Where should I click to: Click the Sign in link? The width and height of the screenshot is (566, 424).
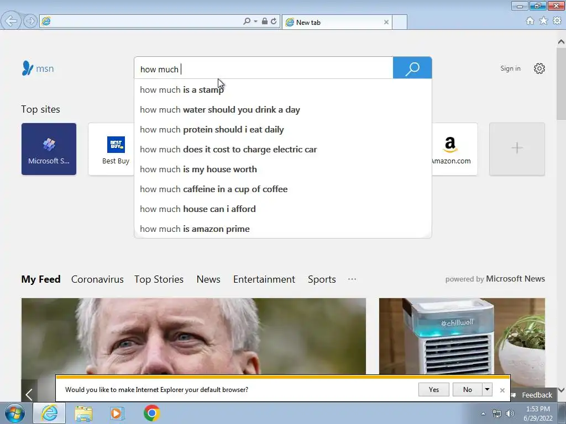pyautogui.click(x=510, y=68)
